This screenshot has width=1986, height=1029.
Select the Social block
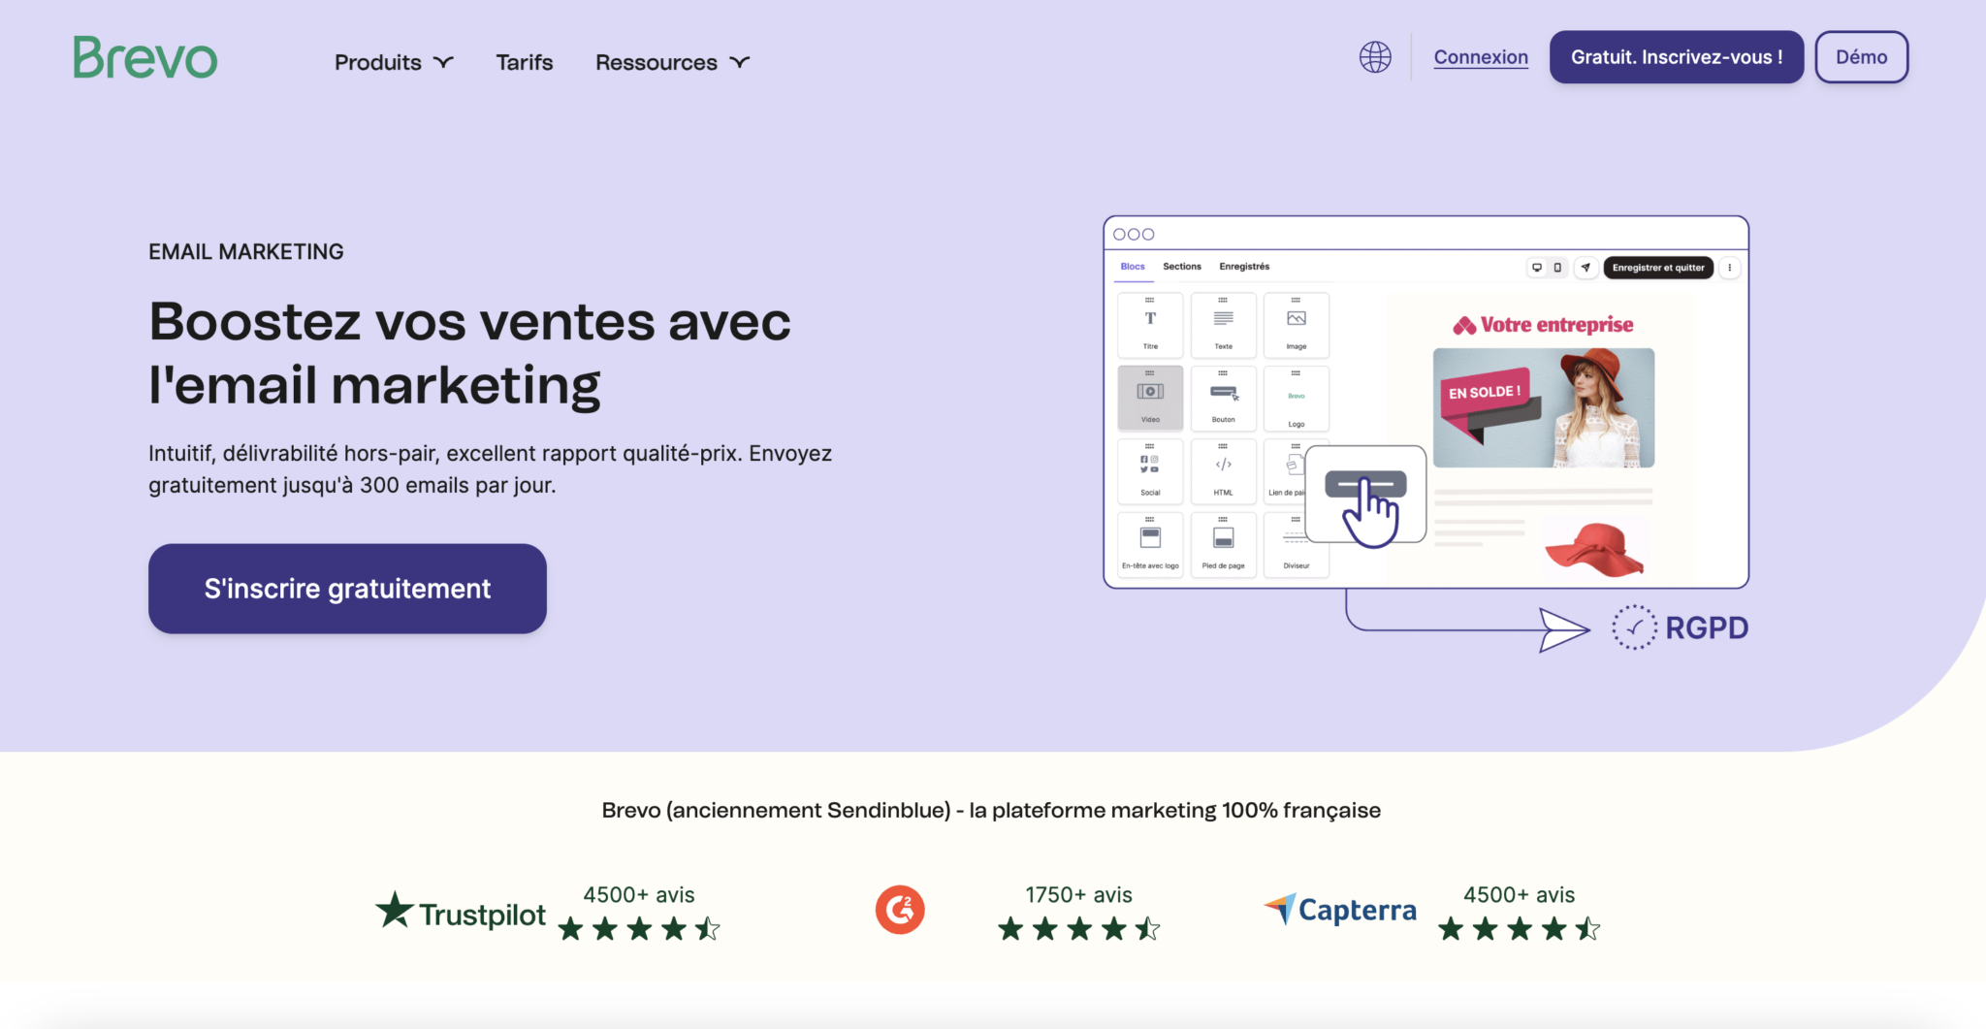[1150, 471]
